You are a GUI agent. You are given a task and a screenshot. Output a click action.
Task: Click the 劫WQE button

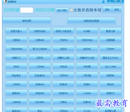pos(16,67)
